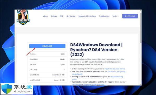Click the scrollbar down arrow
The height and width of the screenshot is (95, 156).
pos(141,85)
